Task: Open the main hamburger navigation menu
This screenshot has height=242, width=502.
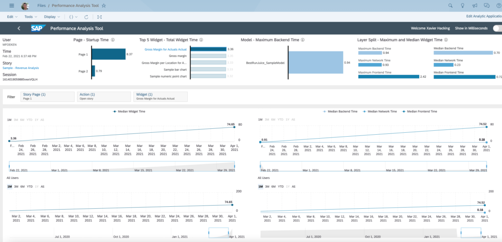Action: tap(12, 6)
